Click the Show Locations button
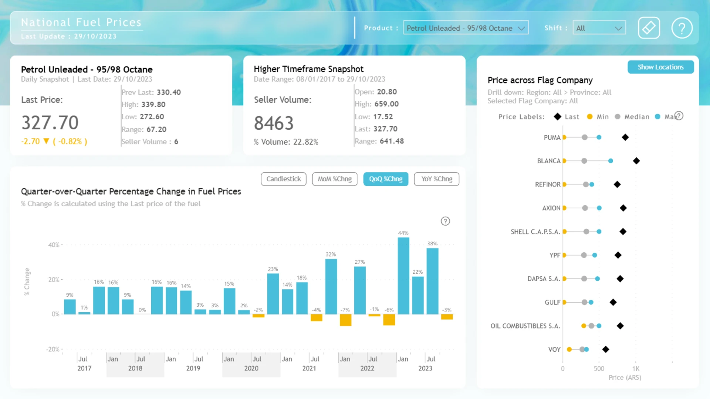710x399 pixels. [660, 67]
